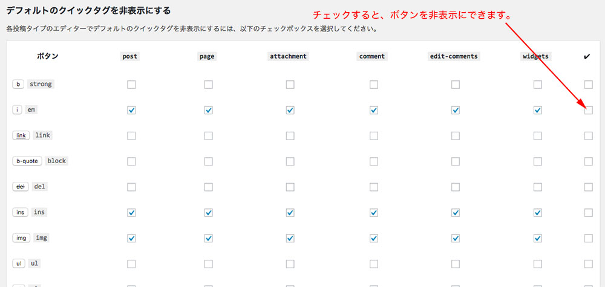Click the strikethrough 'del' quicktag button
This screenshot has width=605, height=287.
[20, 187]
